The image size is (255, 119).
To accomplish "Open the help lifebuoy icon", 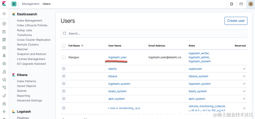I will tap(232, 4).
